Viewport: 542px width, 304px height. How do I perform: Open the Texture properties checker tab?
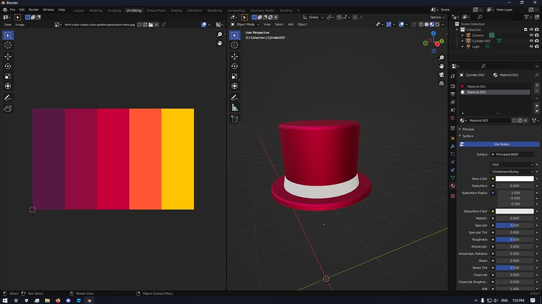tap(453, 196)
